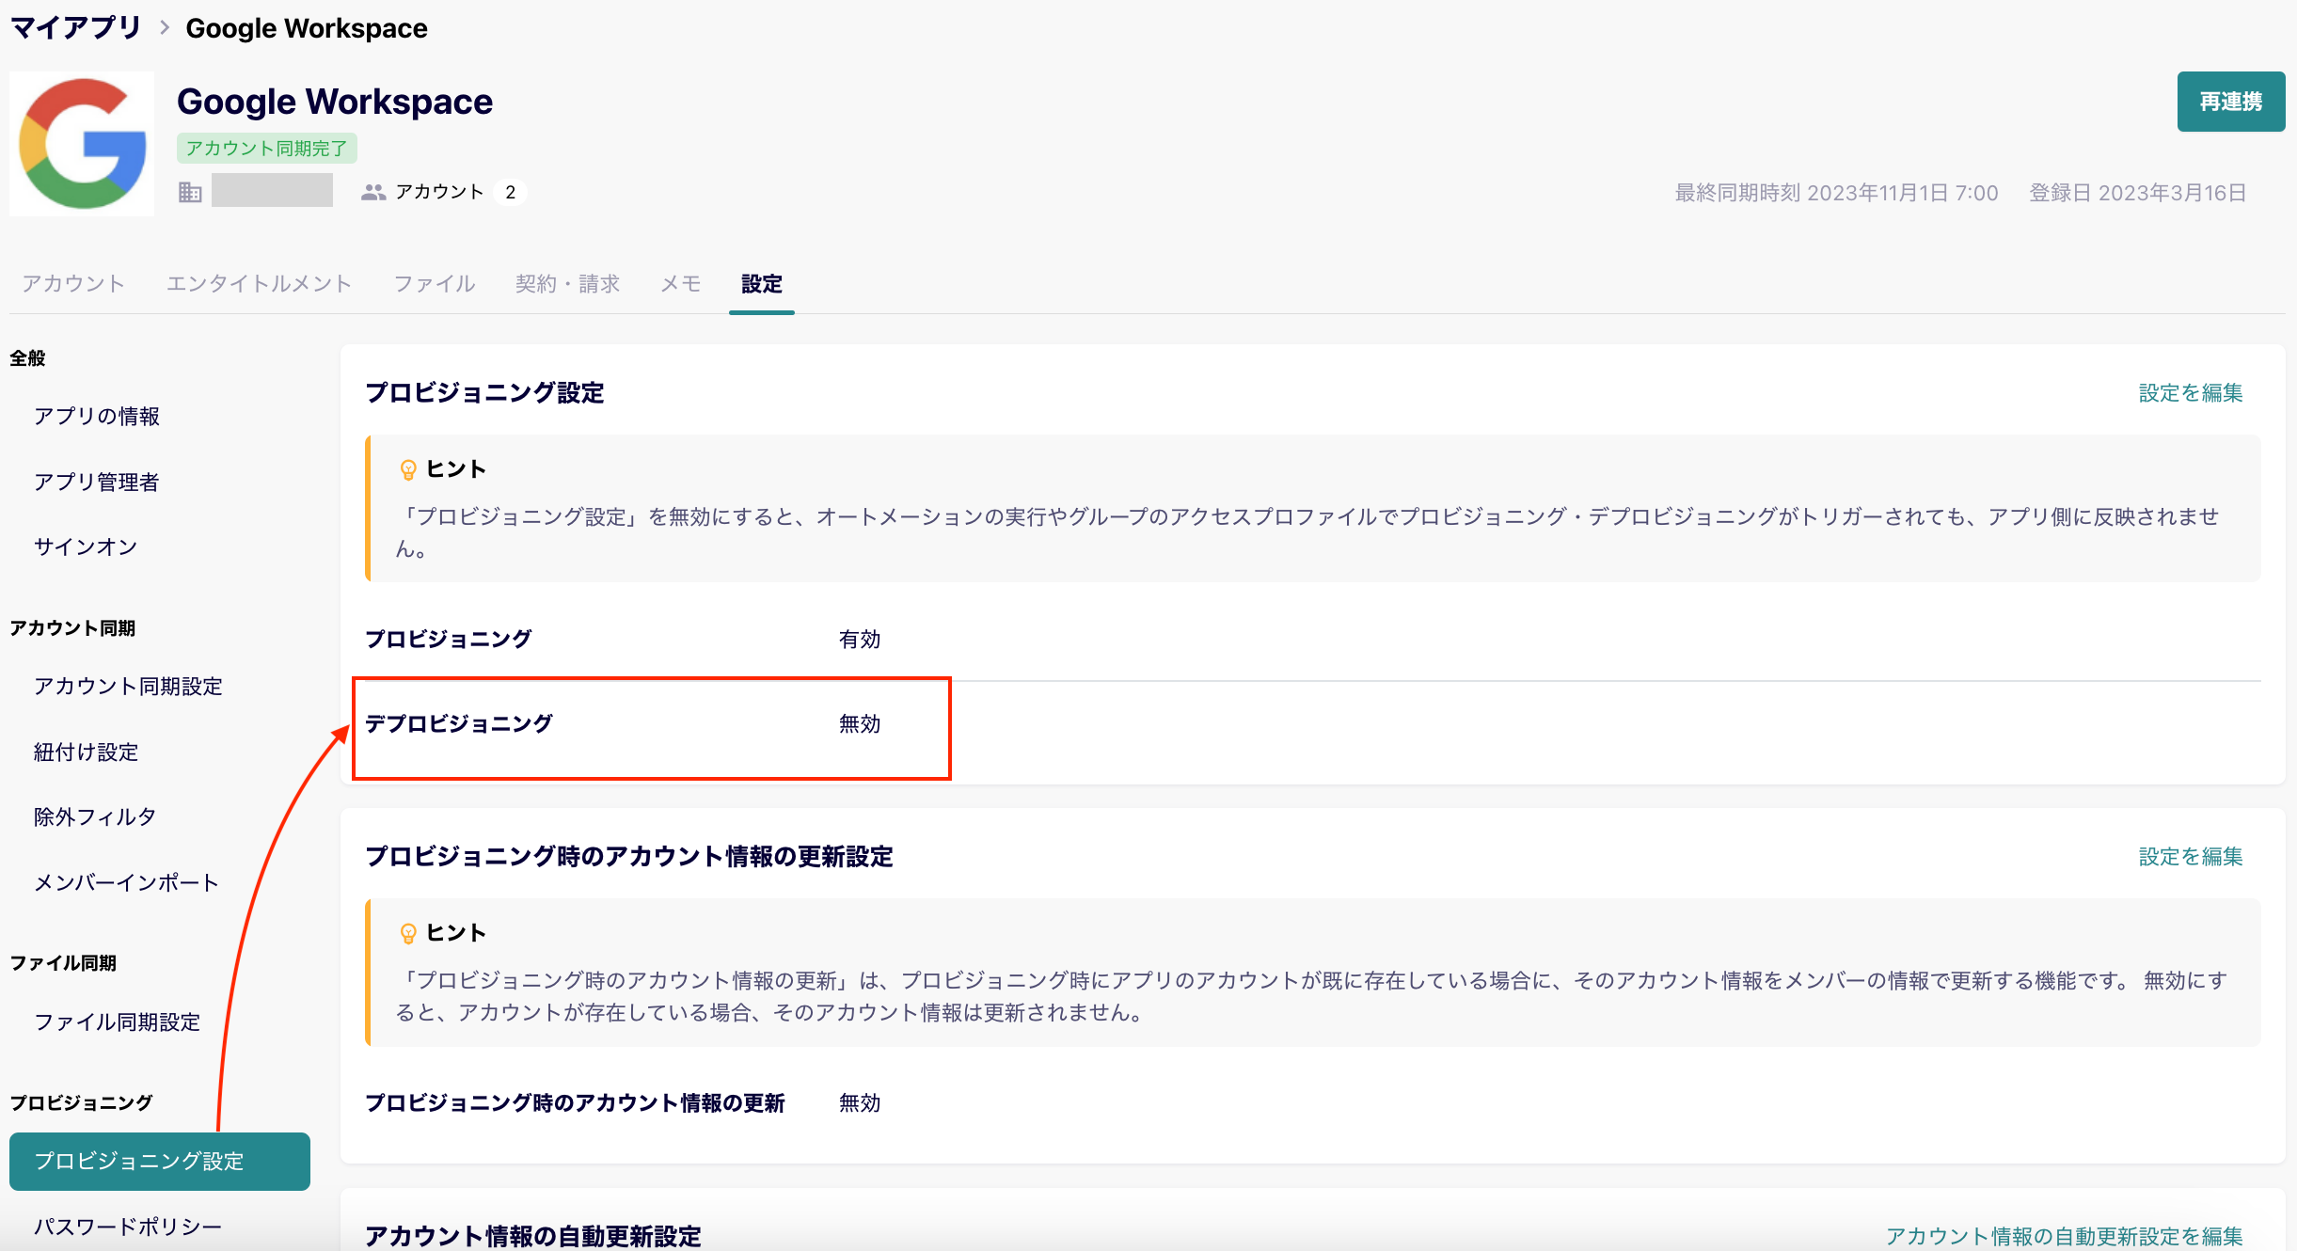Open パスワードポリシー in the sidebar
This screenshot has height=1251, width=2297.
128,1227
